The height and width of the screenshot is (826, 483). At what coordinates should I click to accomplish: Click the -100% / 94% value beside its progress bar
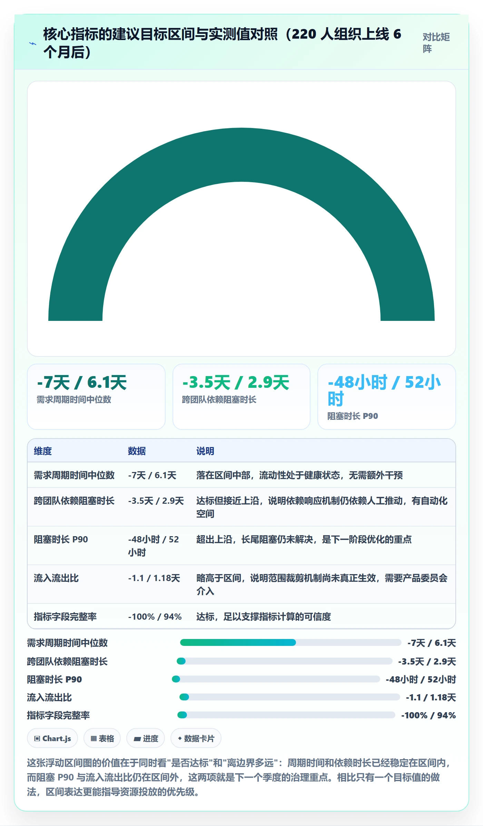click(x=428, y=715)
